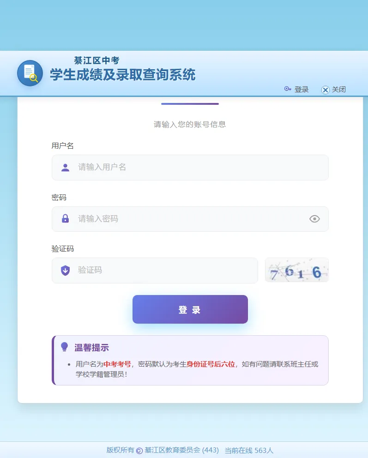
Task: Click the shield icon in captcha field
Action: (x=66, y=271)
